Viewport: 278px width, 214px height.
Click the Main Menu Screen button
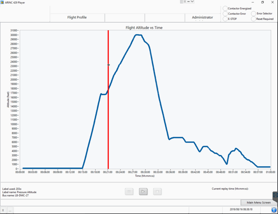(258, 203)
